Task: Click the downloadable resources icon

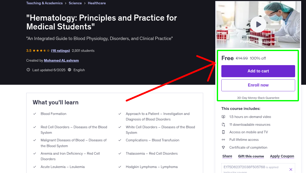Action: click(x=223, y=124)
